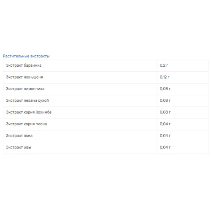211x211 pixels.
Task: Select the Экстракт льна row label
Action: [x=19, y=136]
